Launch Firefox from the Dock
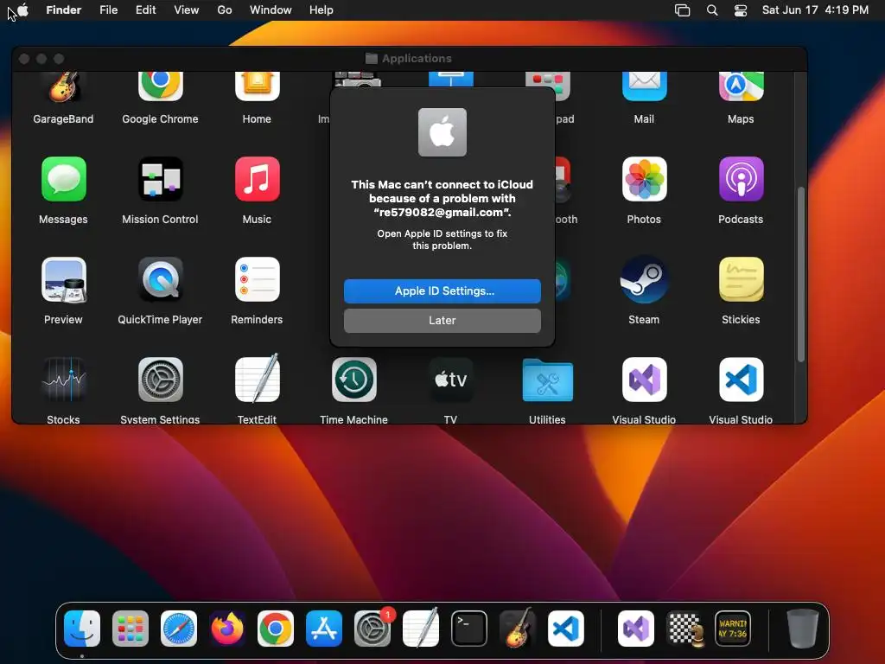Image resolution: width=885 pixels, height=664 pixels. [x=227, y=629]
